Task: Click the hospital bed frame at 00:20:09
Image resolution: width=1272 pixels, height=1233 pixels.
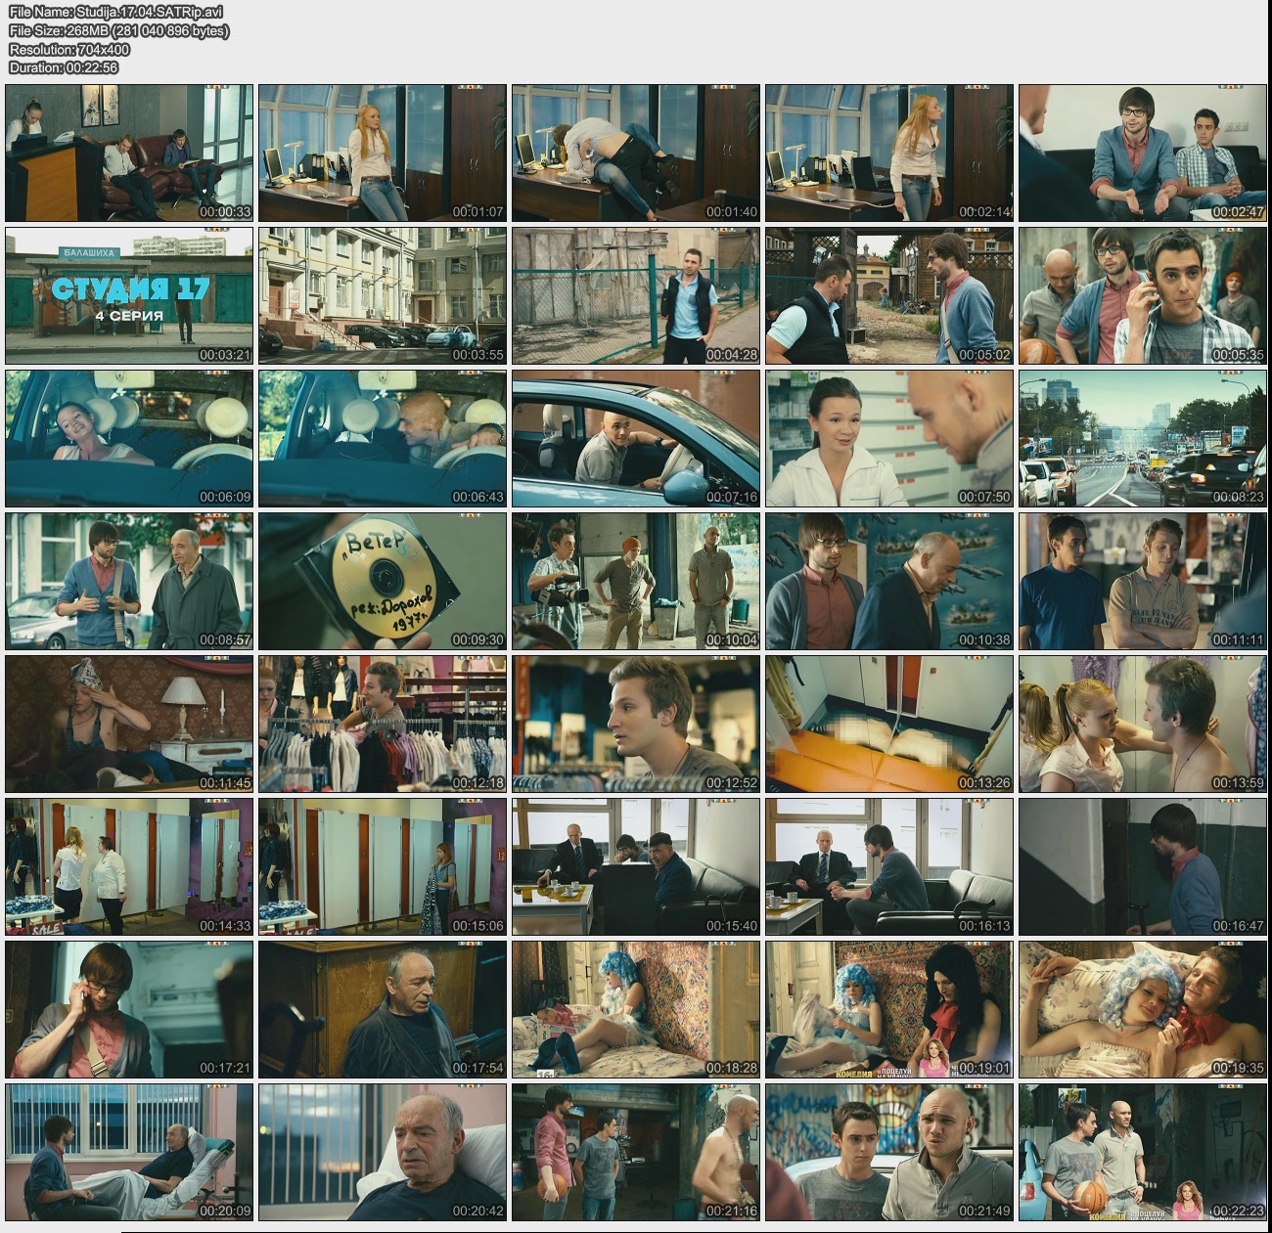Action: tap(129, 1152)
